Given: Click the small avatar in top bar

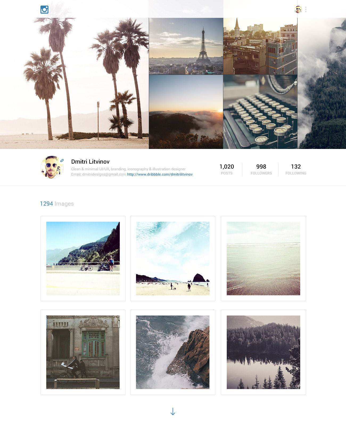Looking at the screenshot, I should pos(298,9).
